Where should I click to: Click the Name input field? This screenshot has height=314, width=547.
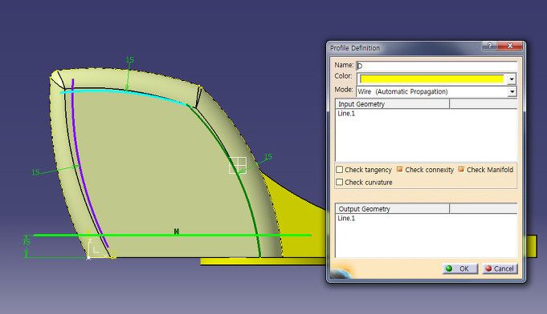436,66
